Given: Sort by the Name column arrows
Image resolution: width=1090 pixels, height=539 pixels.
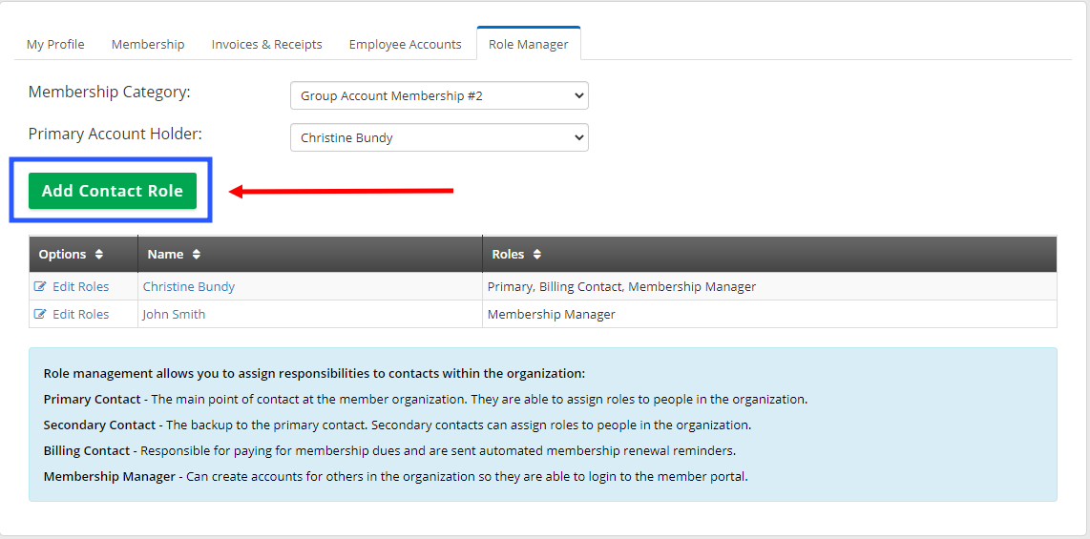Looking at the screenshot, I should 197,254.
